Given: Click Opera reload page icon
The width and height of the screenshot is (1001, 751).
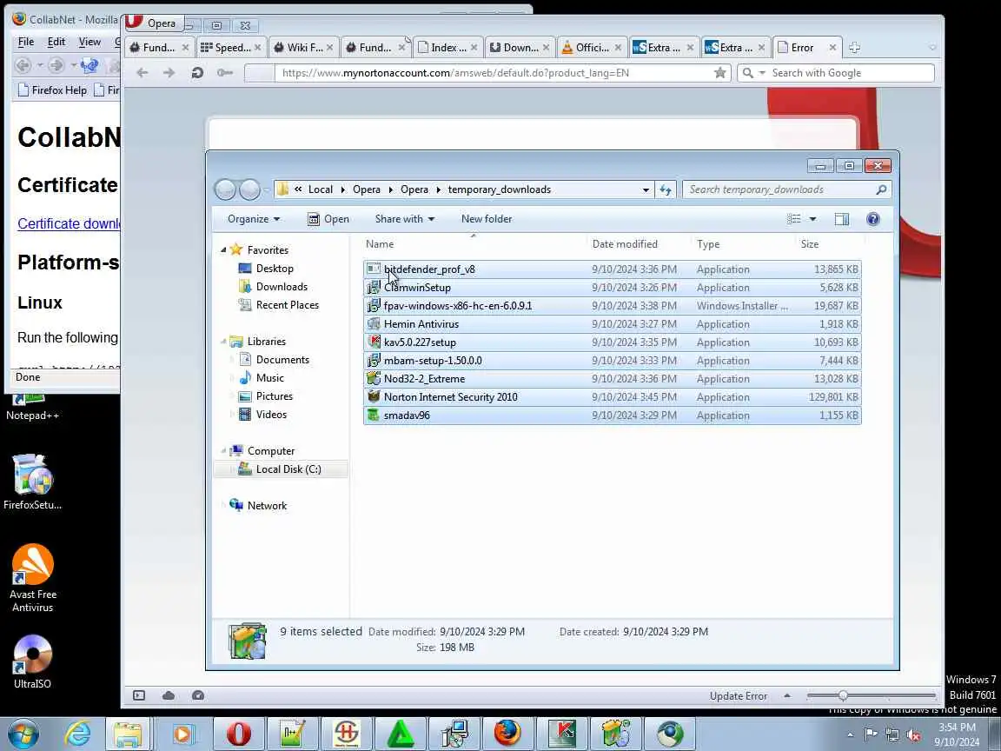Looking at the screenshot, I should pyautogui.click(x=197, y=73).
